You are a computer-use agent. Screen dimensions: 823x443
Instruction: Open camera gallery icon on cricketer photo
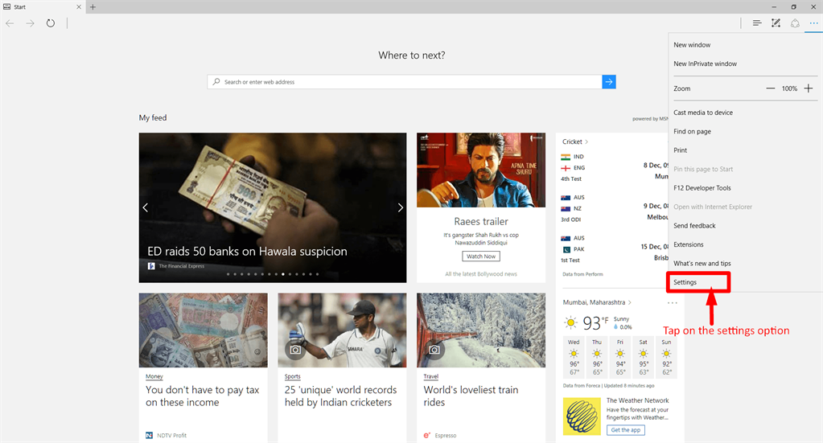[x=295, y=349]
